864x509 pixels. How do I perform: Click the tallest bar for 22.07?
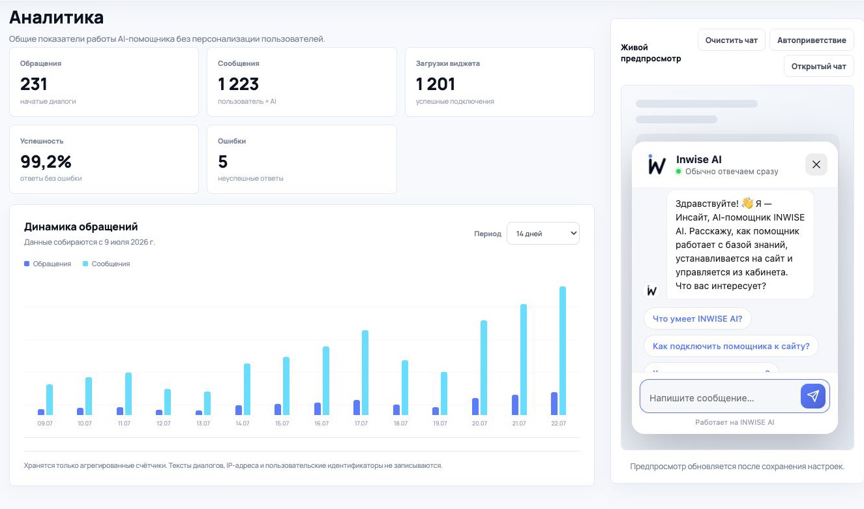(563, 350)
